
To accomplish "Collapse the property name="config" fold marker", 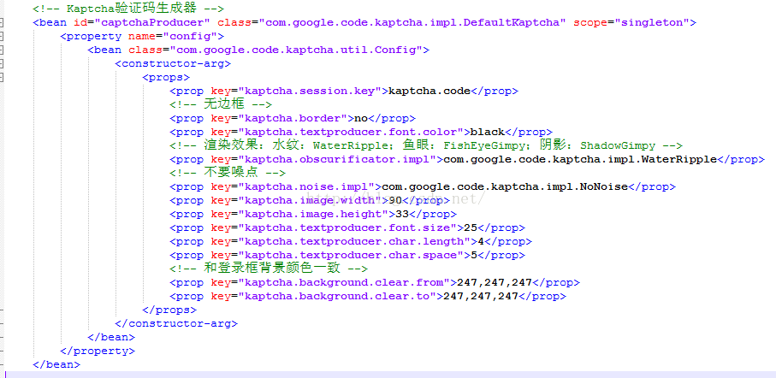I will point(1,37).
